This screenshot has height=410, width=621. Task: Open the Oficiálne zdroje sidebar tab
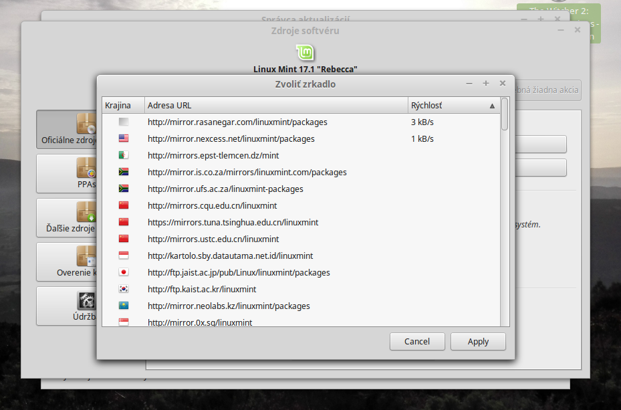pyautogui.click(x=68, y=130)
